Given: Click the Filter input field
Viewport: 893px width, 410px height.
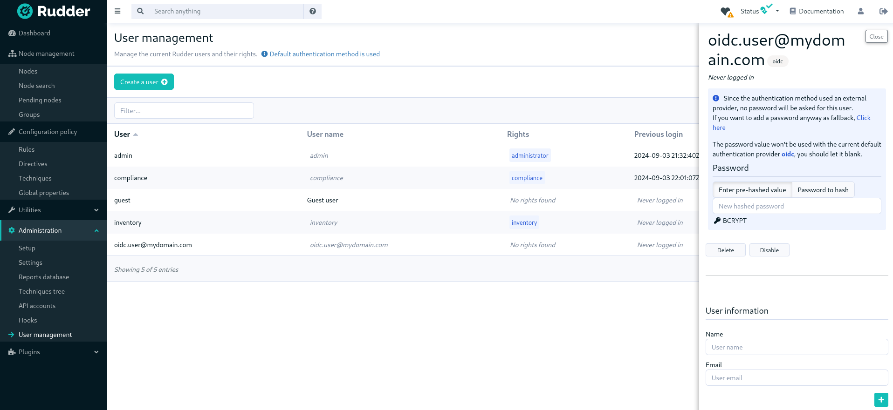Looking at the screenshot, I should coord(184,111).
